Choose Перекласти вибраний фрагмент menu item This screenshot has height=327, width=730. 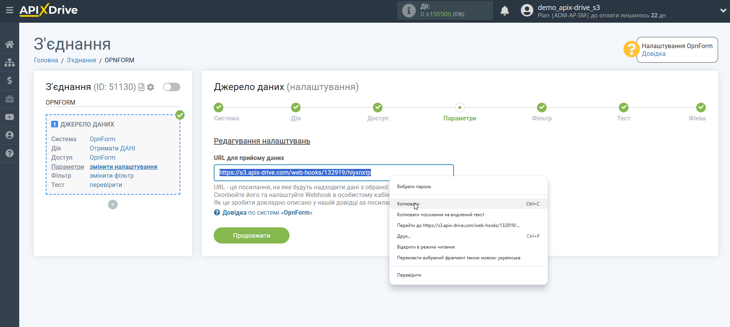click(468, 258)
